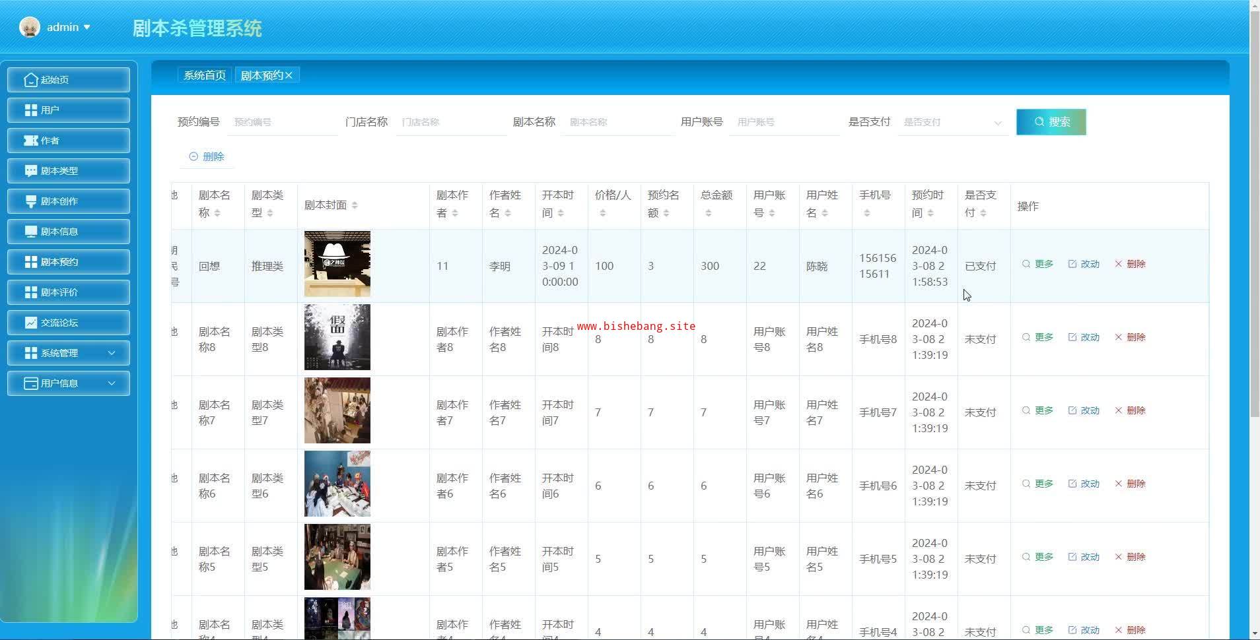Screen dimensions: 1260x640
Task: Sort table by 是否支付 column
Action: (983, 213)
